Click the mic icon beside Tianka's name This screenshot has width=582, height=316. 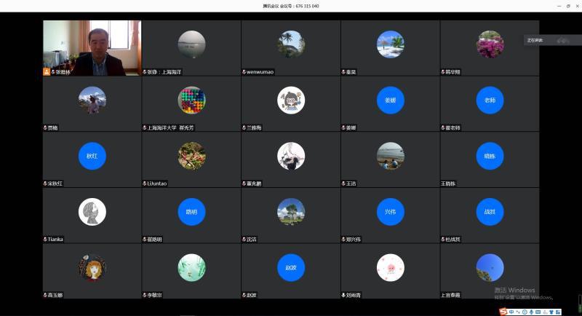point(45,240)
